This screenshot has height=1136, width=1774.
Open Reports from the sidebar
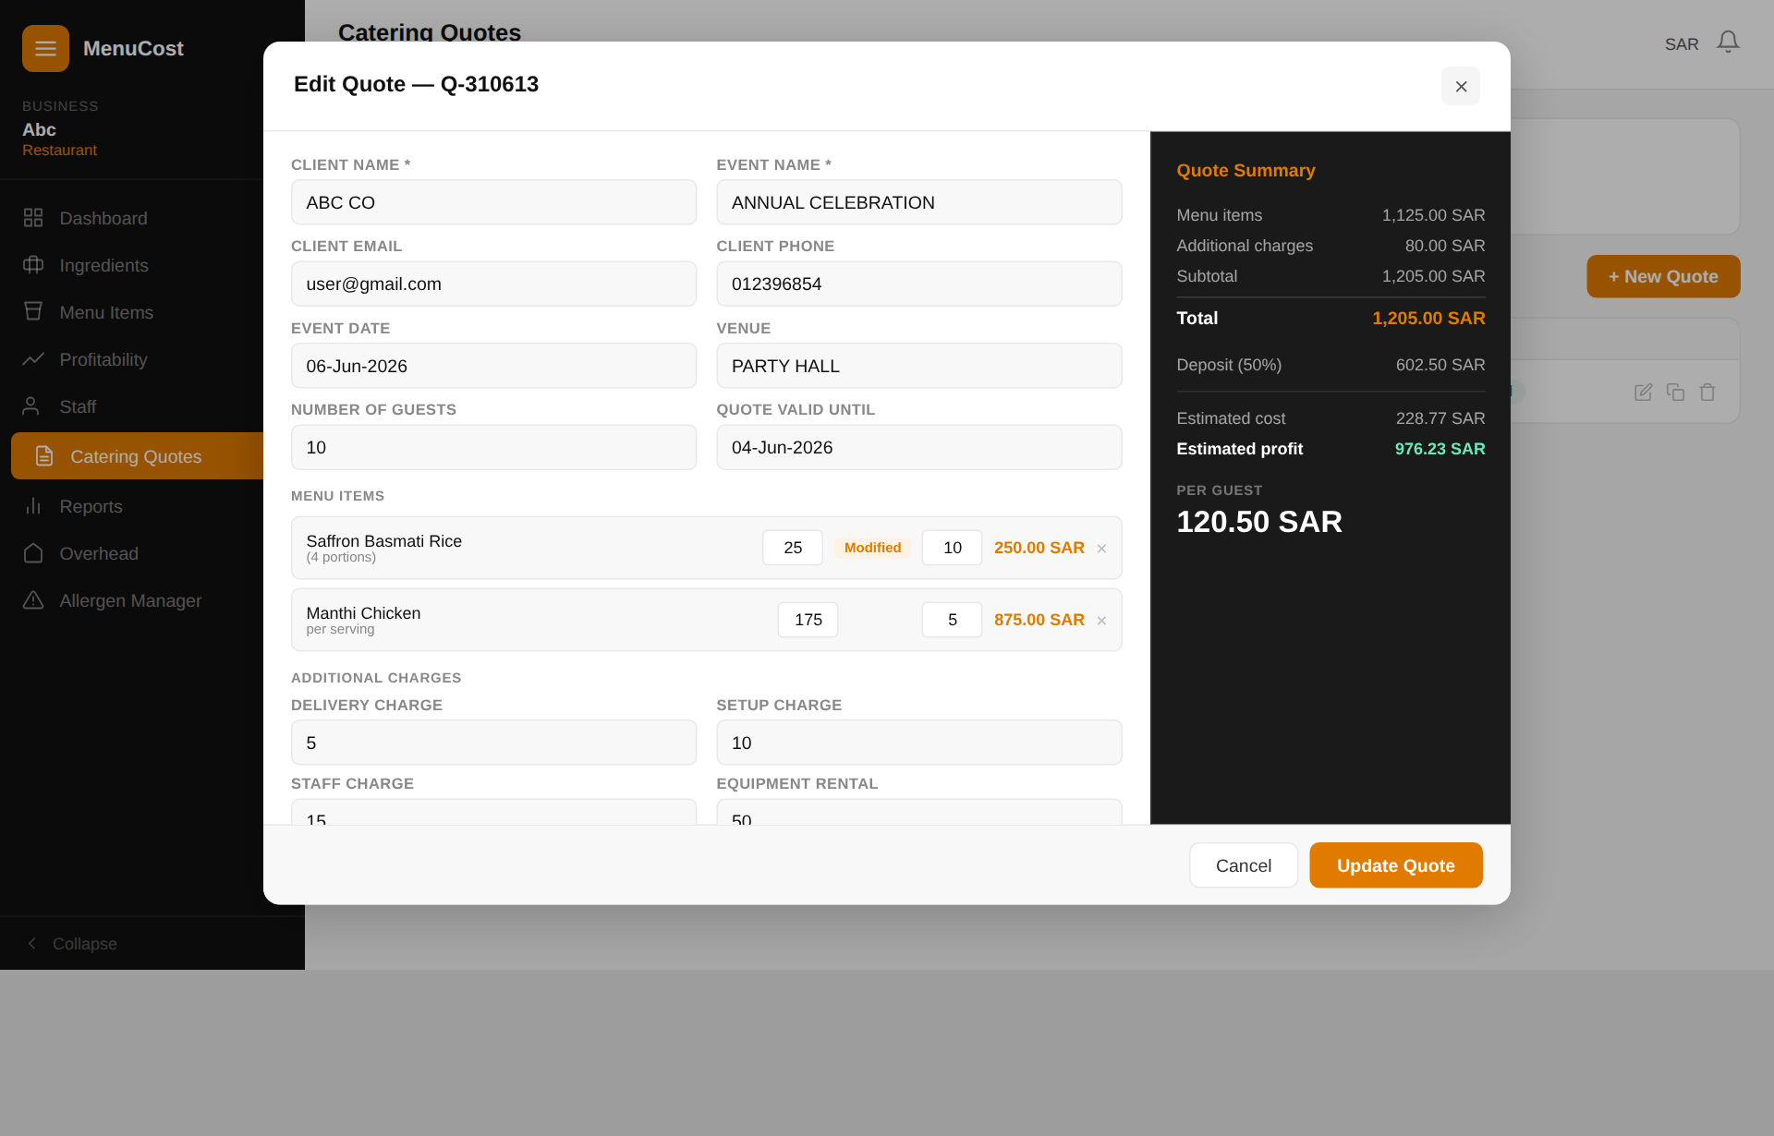pyautogui.click(x=91, y=506)
